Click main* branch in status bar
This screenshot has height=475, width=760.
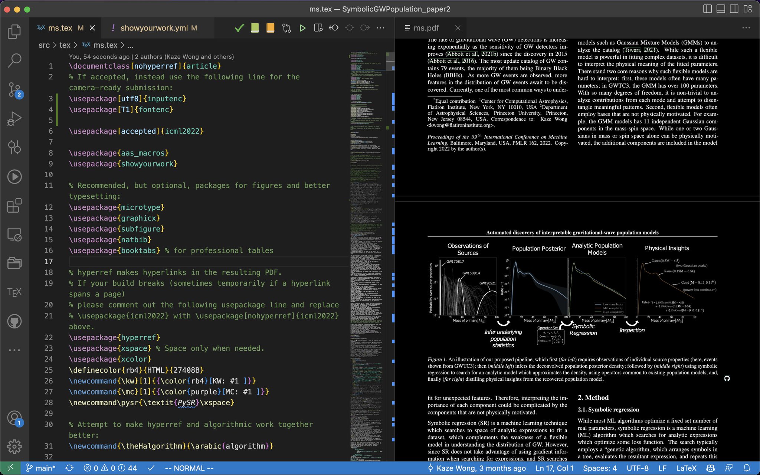point(40,468)
